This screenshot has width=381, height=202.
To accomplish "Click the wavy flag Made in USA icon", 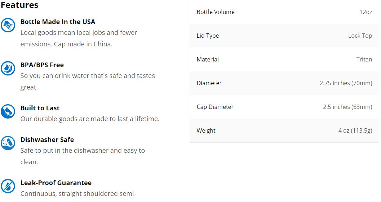I will tap(8, 25).
